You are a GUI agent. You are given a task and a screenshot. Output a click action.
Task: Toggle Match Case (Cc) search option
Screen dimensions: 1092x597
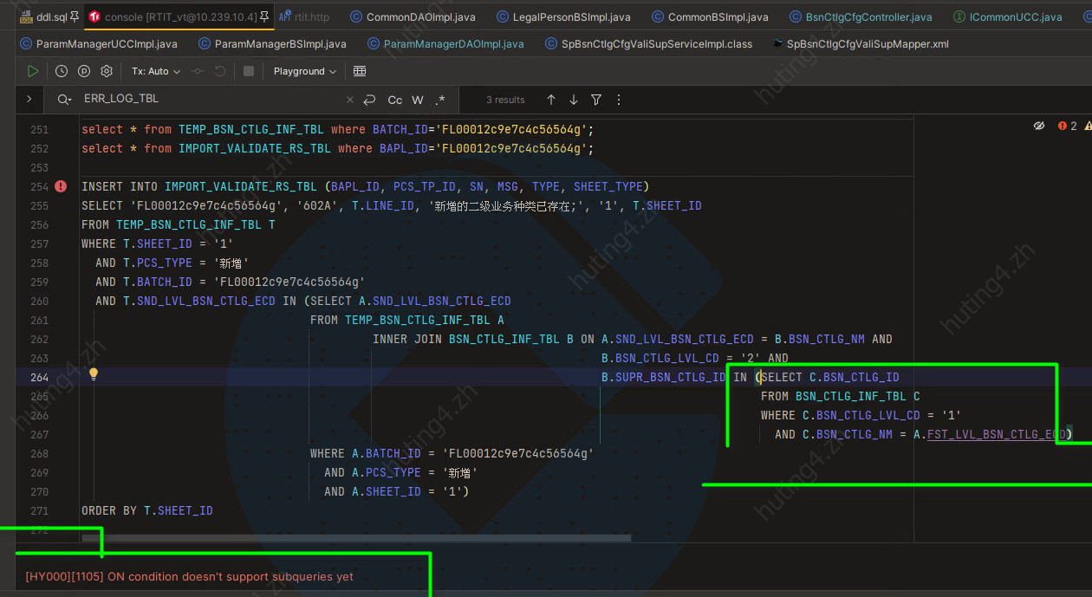pos(394,100)
